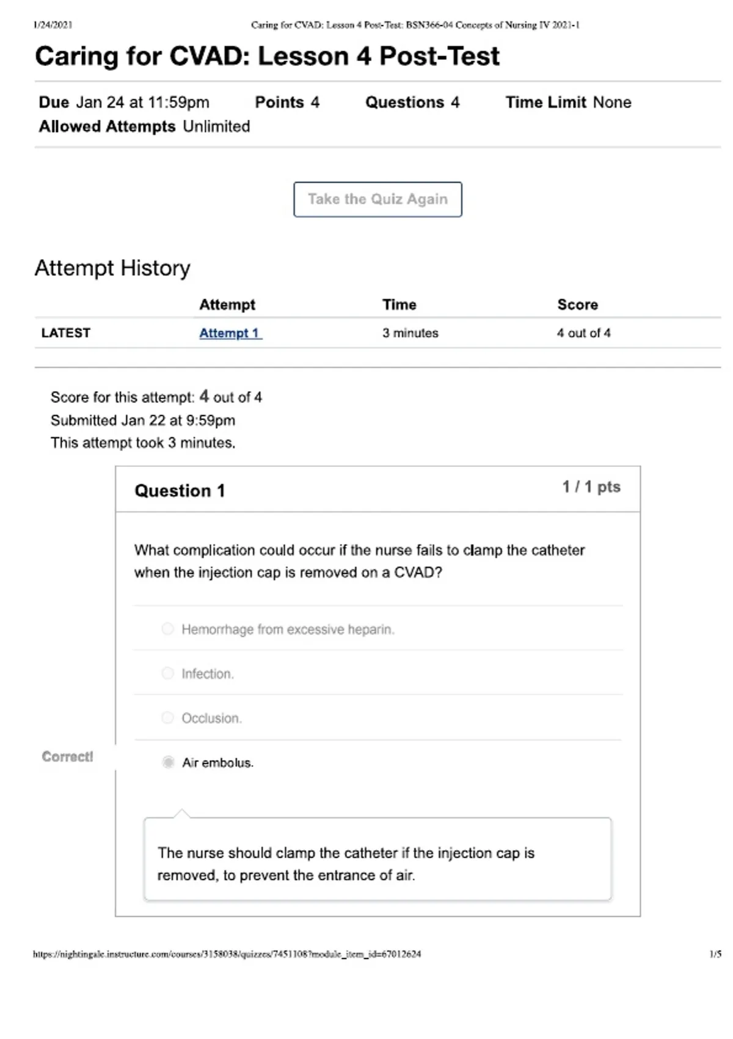
Task: Select the Infection radio button
Action: click(167, 674)
